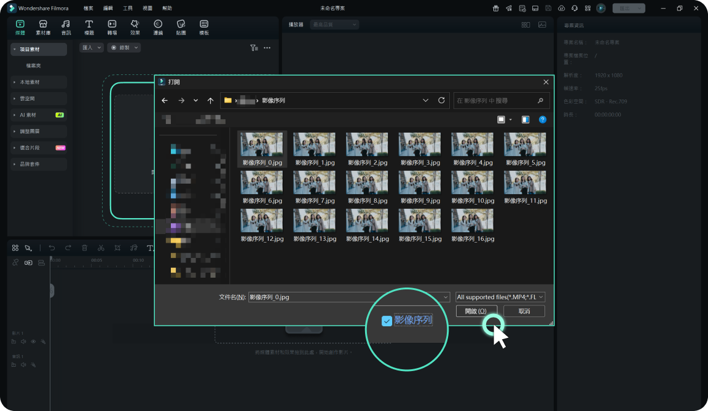The image size is (708, 411).
Task: Switch to the 音訊 audio tab
Action: pyautogui.click(x=66, y=27)
